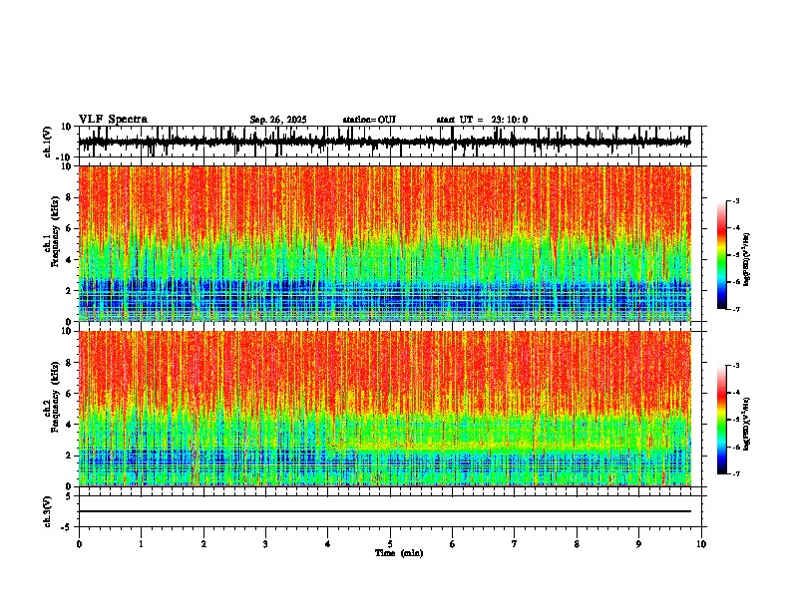Click the 10 minute tick label
The image size is (790, 610).
tap(701, 544)
